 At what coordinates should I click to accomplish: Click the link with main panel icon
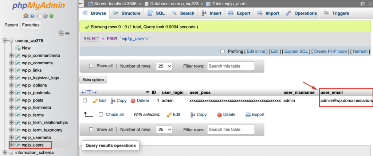[67, 33]
